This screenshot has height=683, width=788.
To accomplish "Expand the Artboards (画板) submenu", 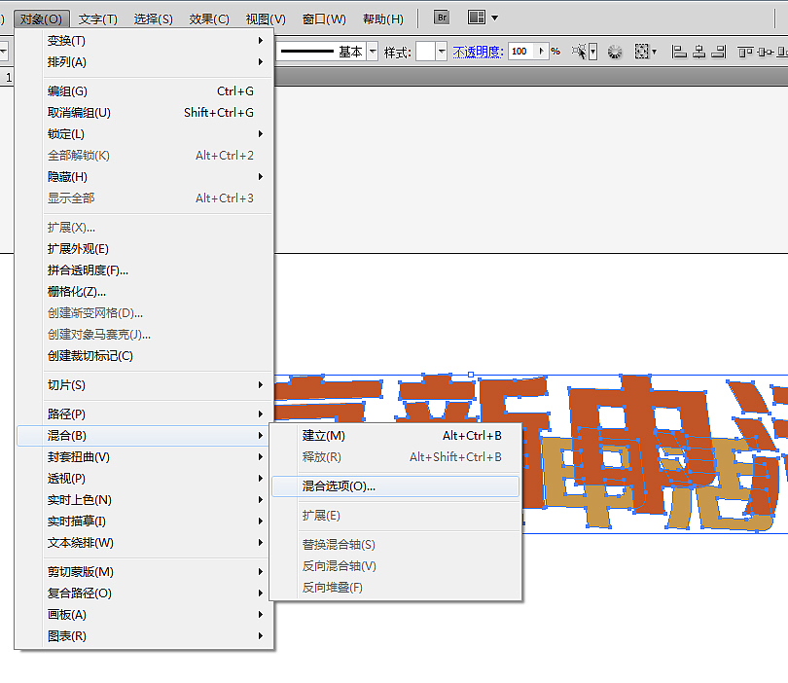I will (145, 615).
